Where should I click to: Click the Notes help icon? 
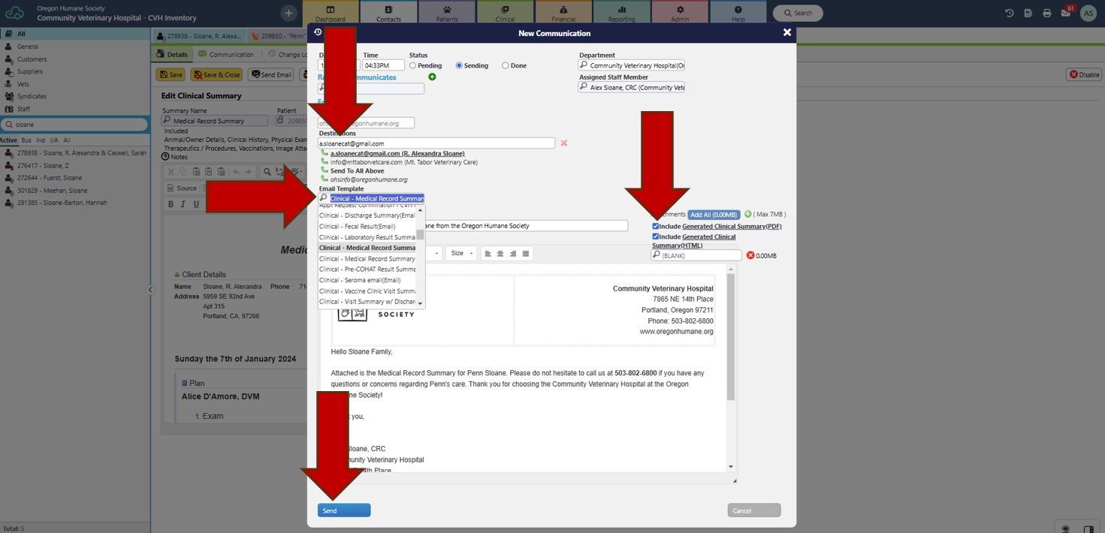click(165, 157)
